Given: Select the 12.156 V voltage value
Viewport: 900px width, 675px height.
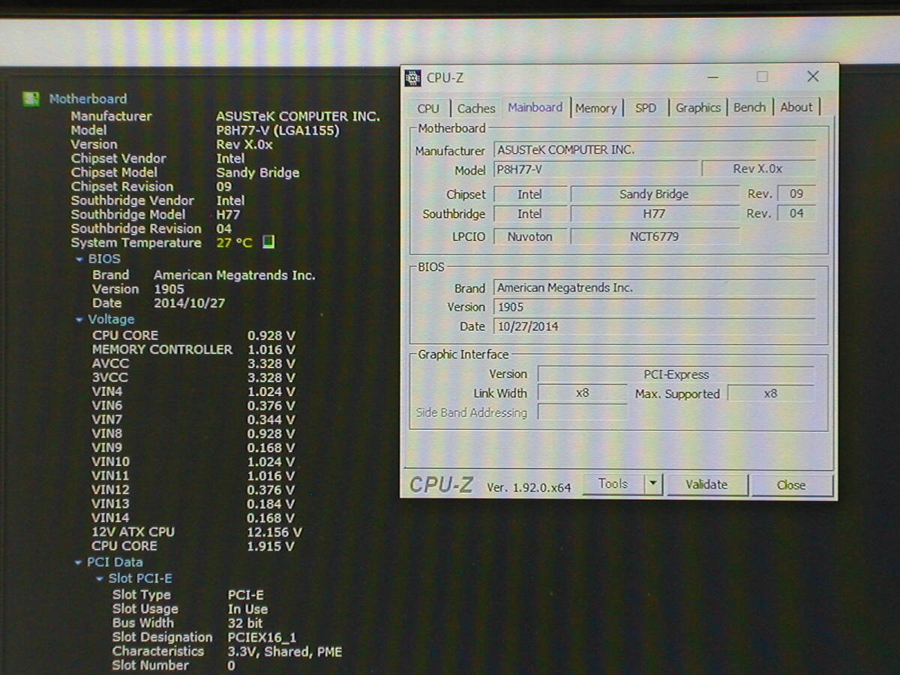Looking at the screenshot, I should [x=274, y=532].
